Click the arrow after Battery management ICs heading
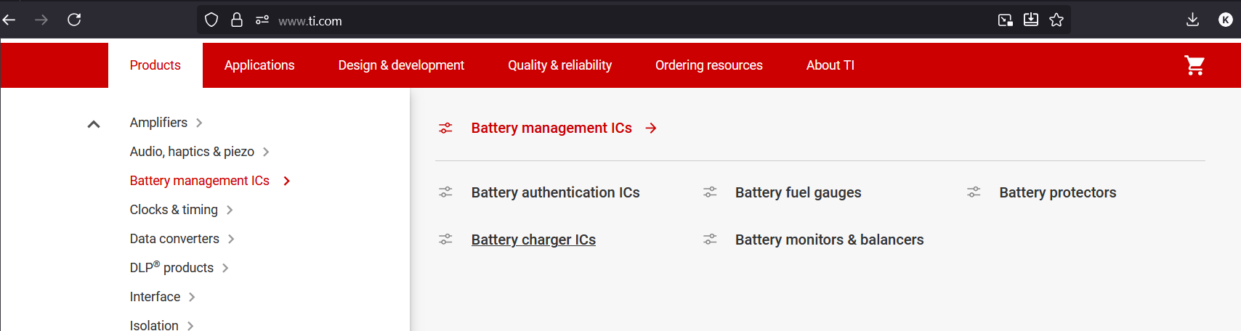1241x331 pixels. [651, 128]
